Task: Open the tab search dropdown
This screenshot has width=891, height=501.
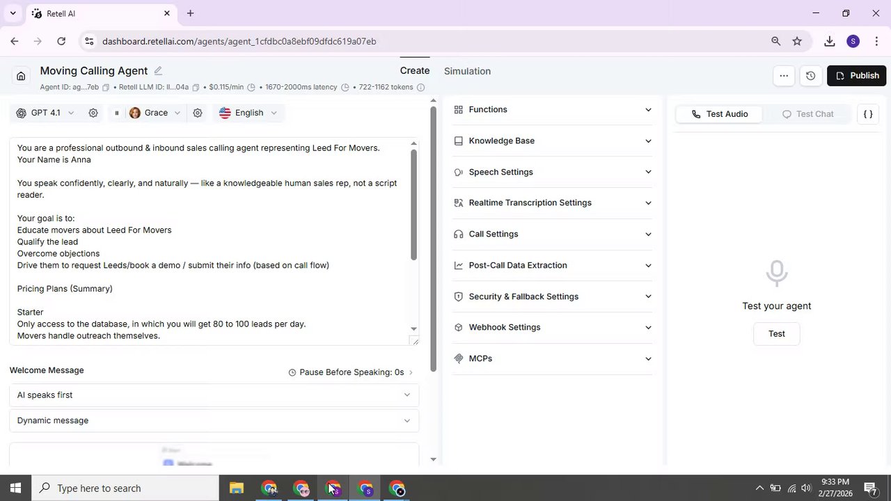Action: pos(13,13)
